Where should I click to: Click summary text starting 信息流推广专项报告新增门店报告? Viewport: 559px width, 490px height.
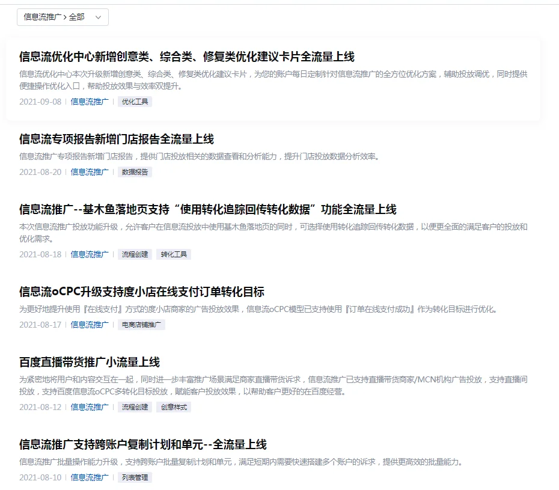200,156
